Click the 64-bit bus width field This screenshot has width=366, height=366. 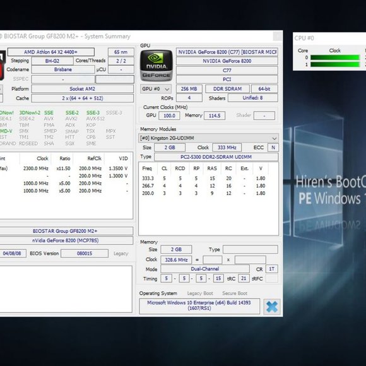pyautogui.click(x=264, y=89)
